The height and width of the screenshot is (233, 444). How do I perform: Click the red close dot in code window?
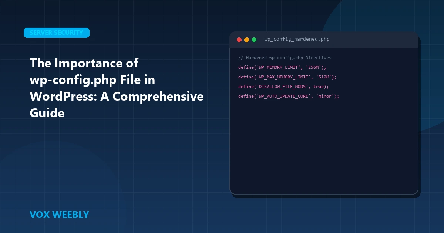pyautogui.click(x=239, y=40)
